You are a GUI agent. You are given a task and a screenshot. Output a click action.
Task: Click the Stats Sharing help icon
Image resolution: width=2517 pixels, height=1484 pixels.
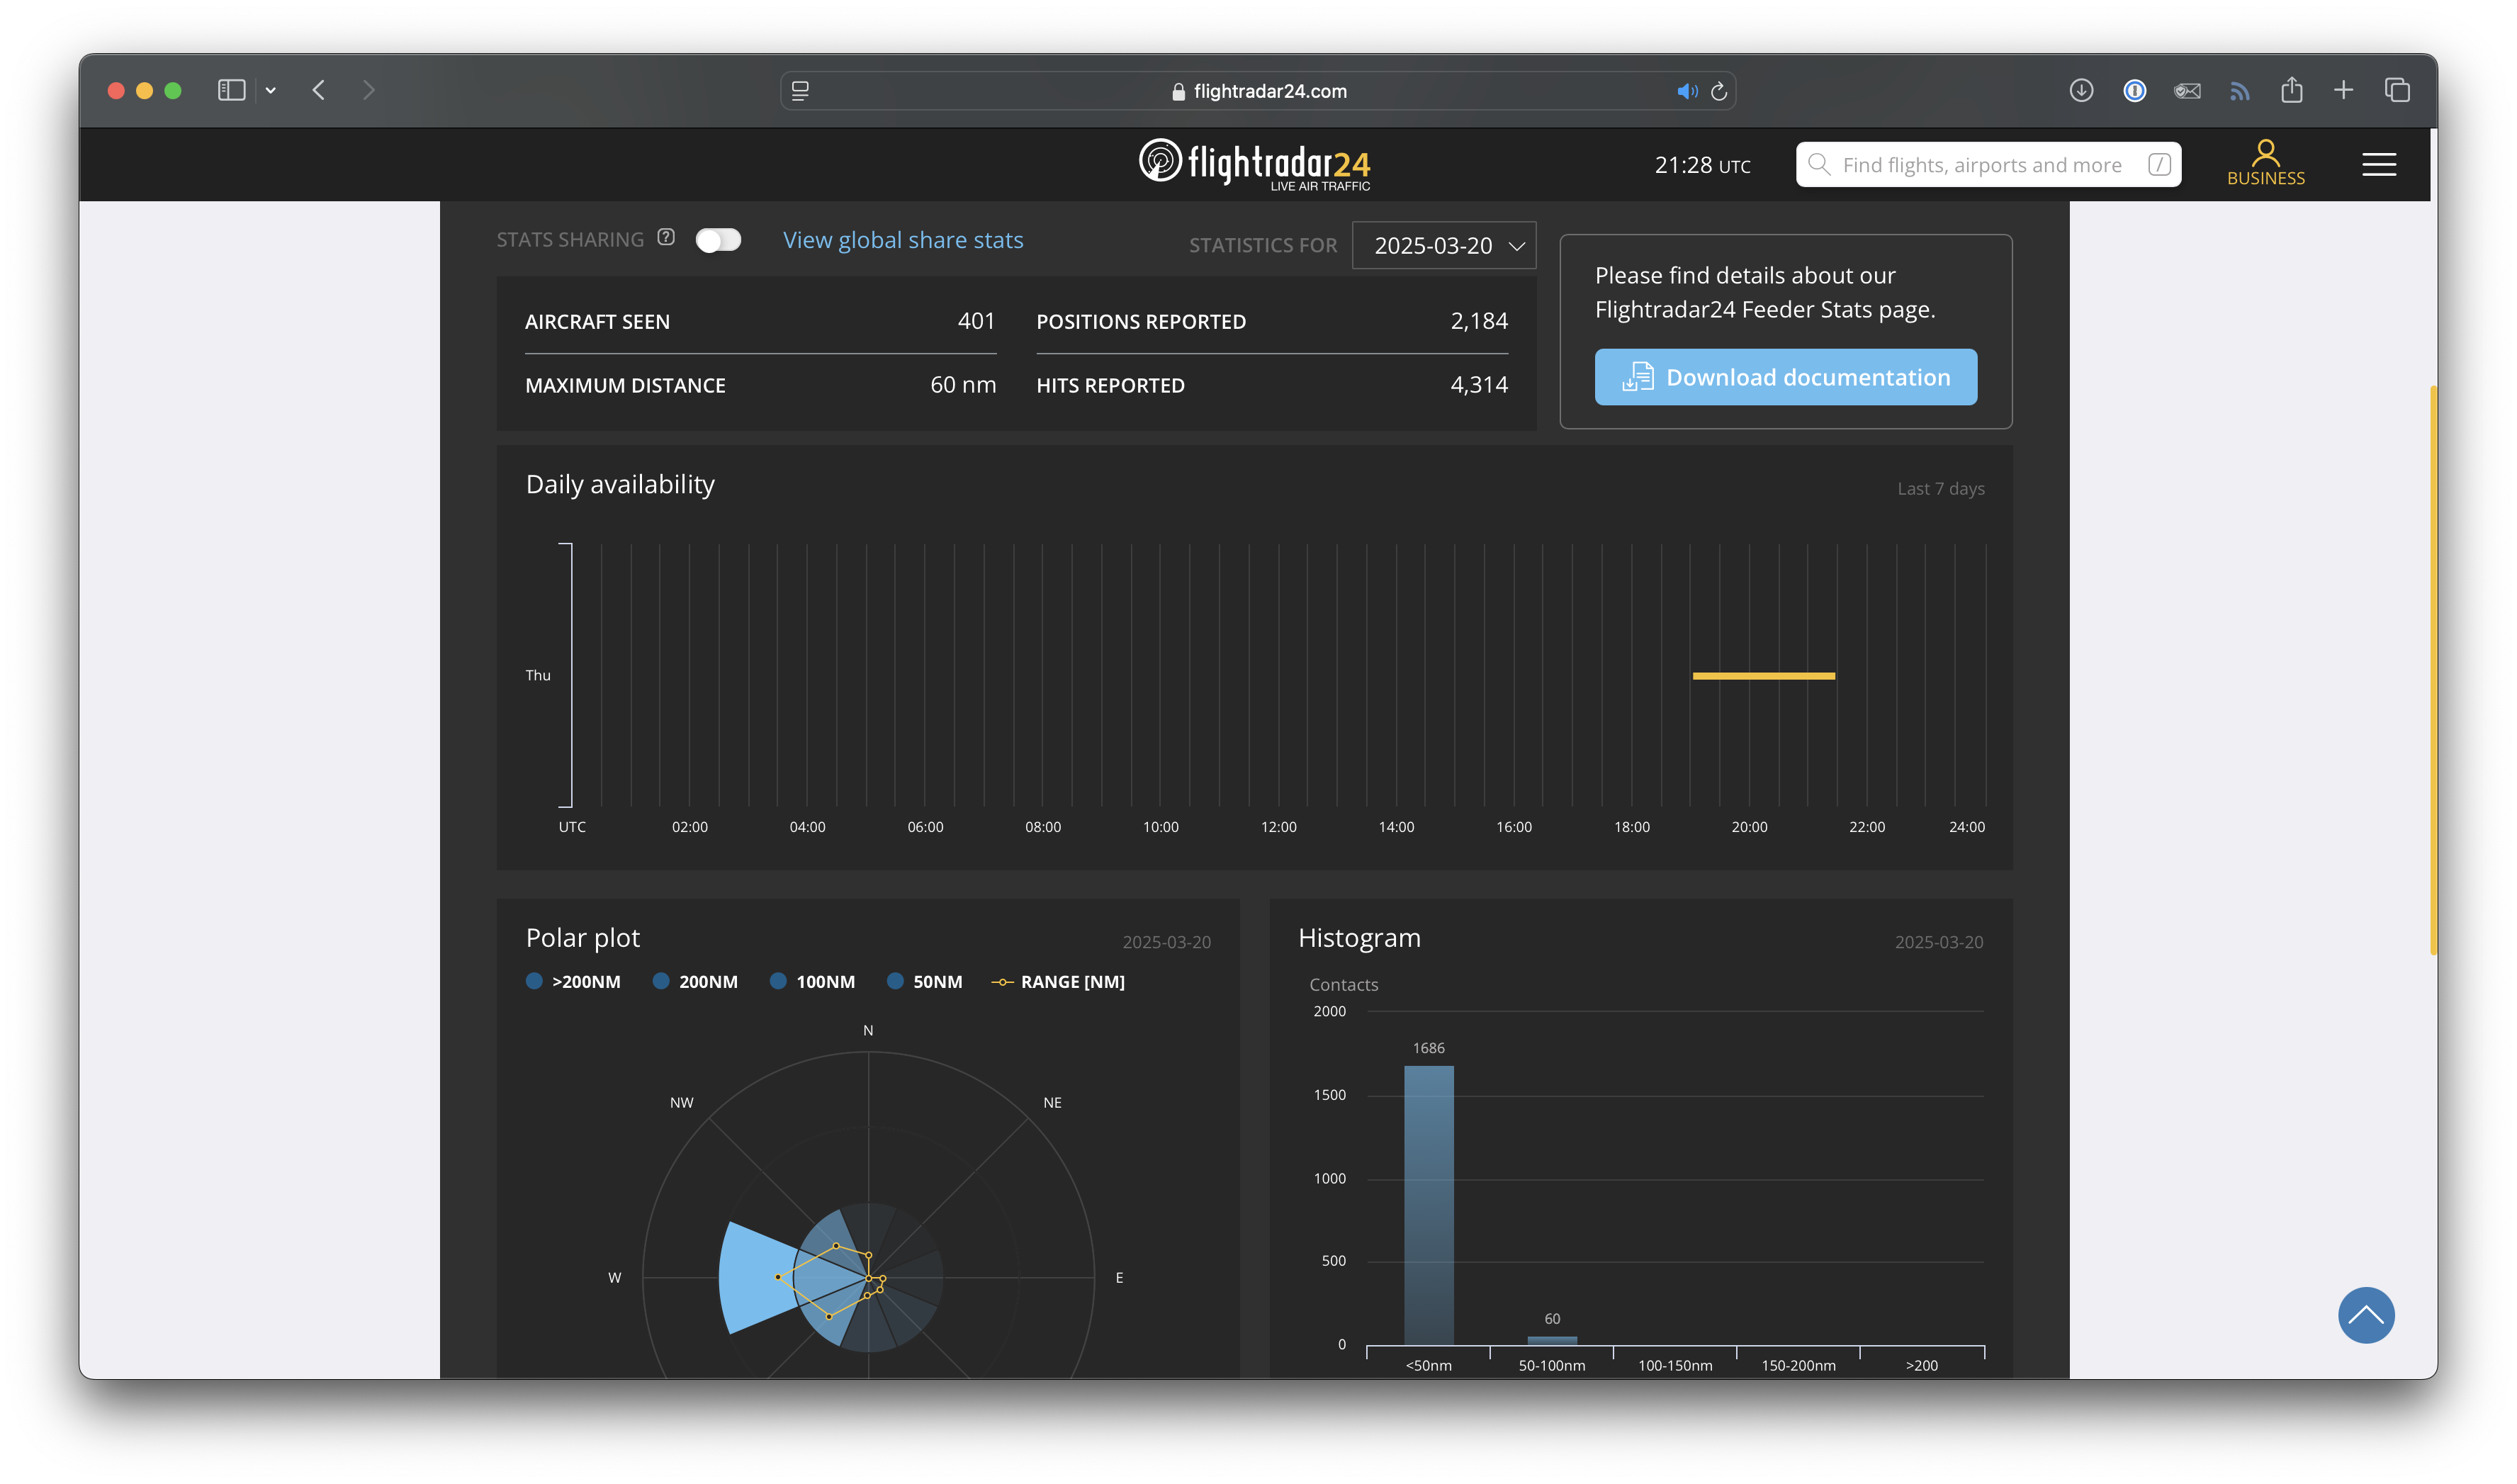click(665, 238)
